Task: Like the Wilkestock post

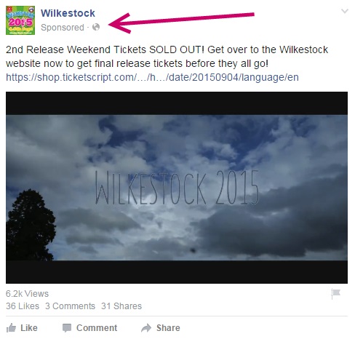Action: pyautogui.click(x=22, y=328)
